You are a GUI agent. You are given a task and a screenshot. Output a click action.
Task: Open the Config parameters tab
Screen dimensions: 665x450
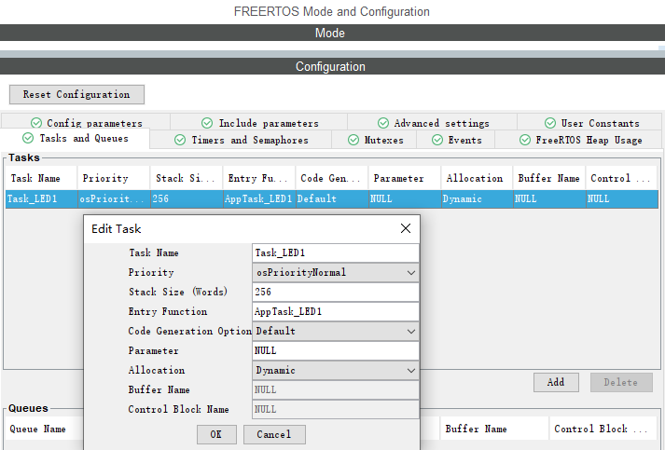tap(86, 122)
